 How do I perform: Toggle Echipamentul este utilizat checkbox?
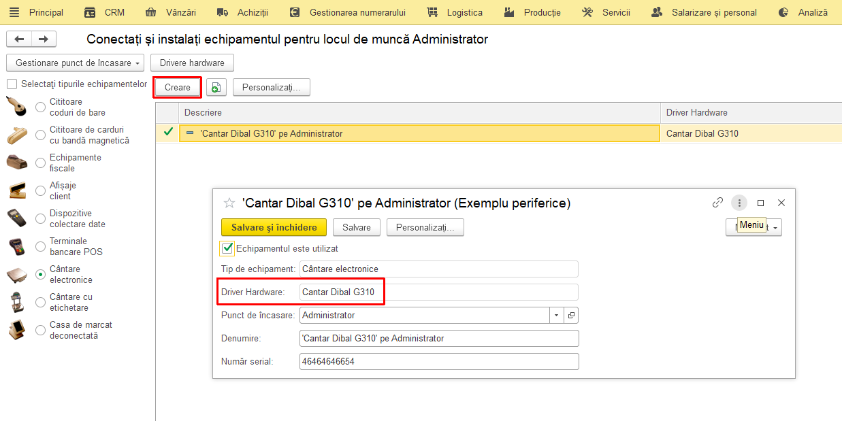228,248
